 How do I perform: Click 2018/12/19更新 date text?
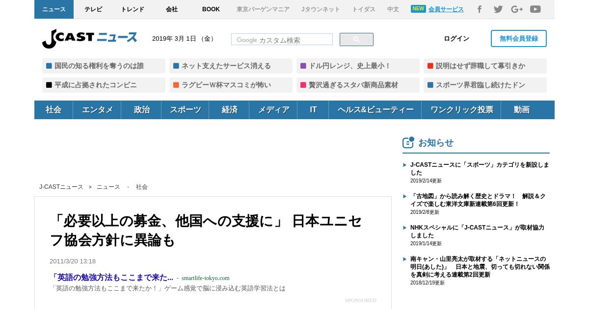coord(428,283)
